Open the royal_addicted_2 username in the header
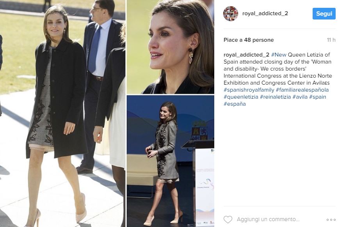 [265, 13]
